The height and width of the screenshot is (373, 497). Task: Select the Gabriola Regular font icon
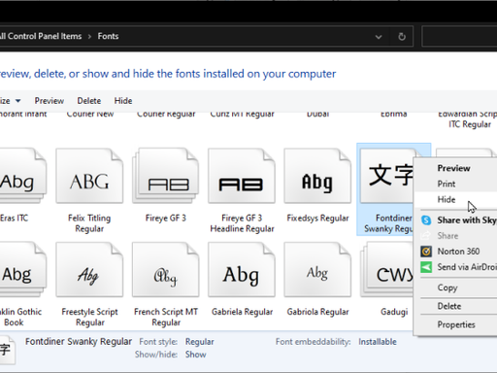point(317,269)
